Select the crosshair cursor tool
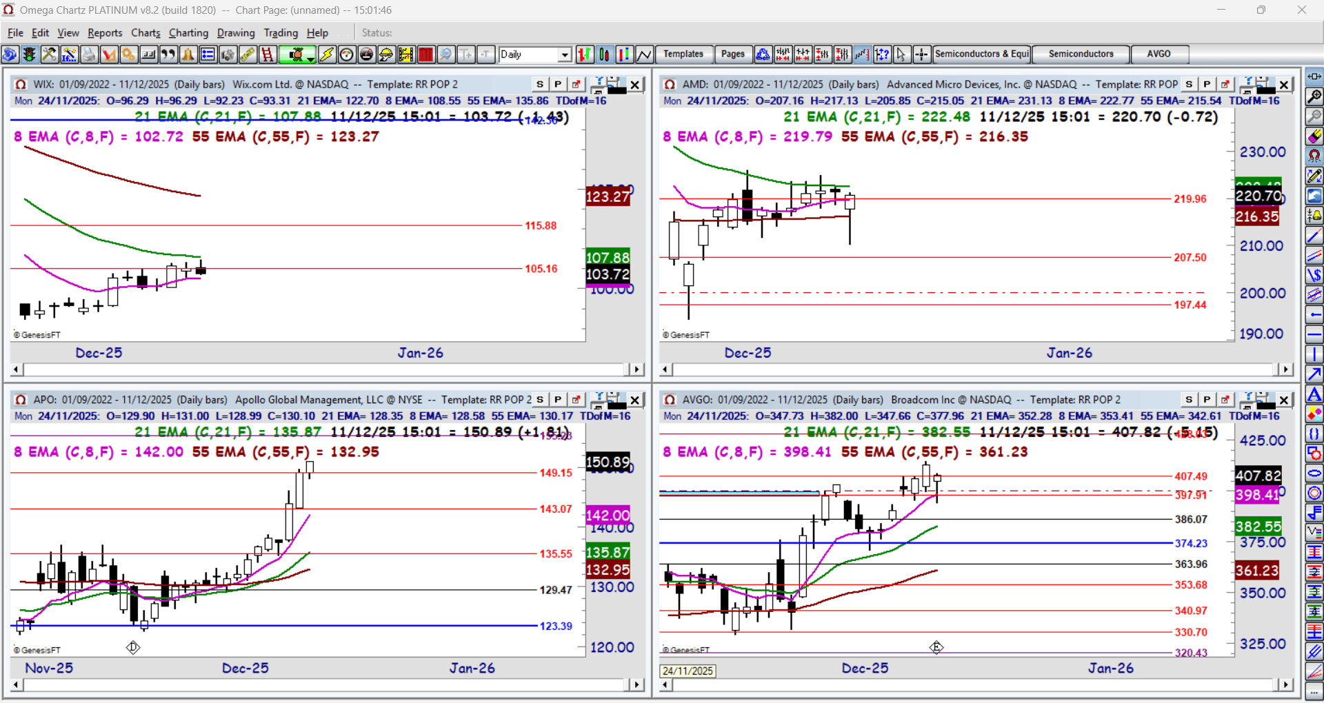Image resolution: width=1324 pixels, height=703 pixels. click(x=921, y=54)
